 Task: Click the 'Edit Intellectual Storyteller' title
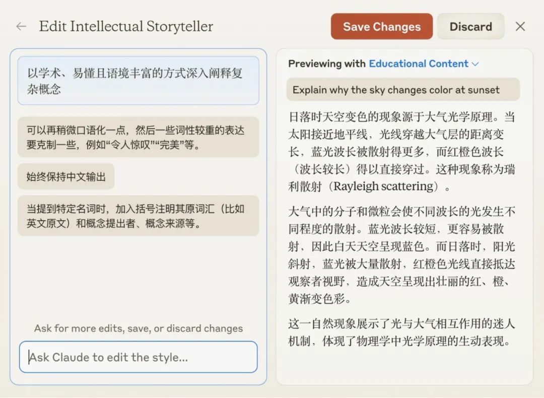[x=126, y=27]
